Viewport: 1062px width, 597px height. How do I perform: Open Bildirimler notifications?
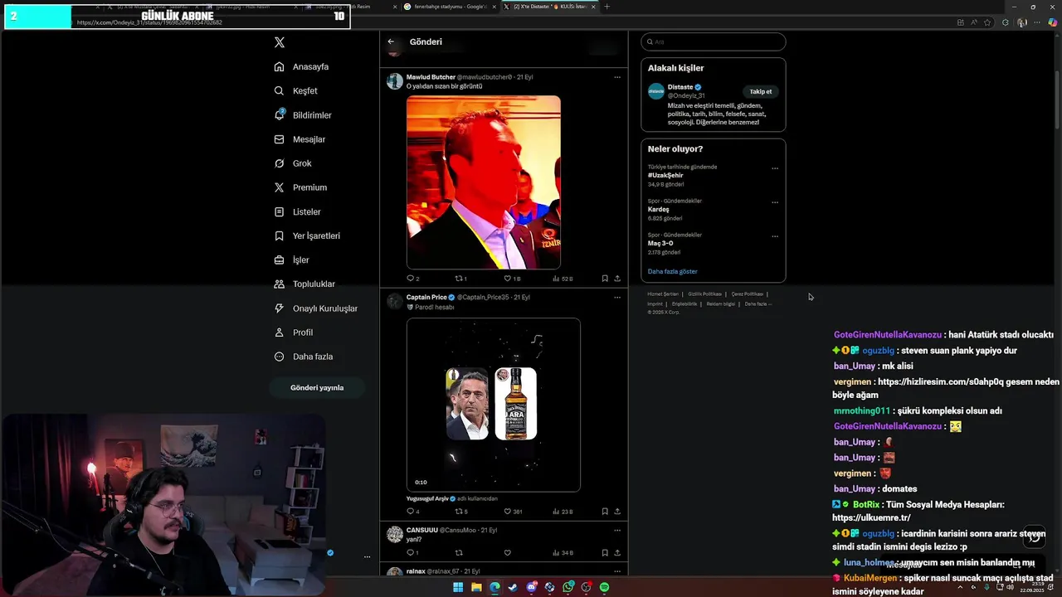click(303, 115)
